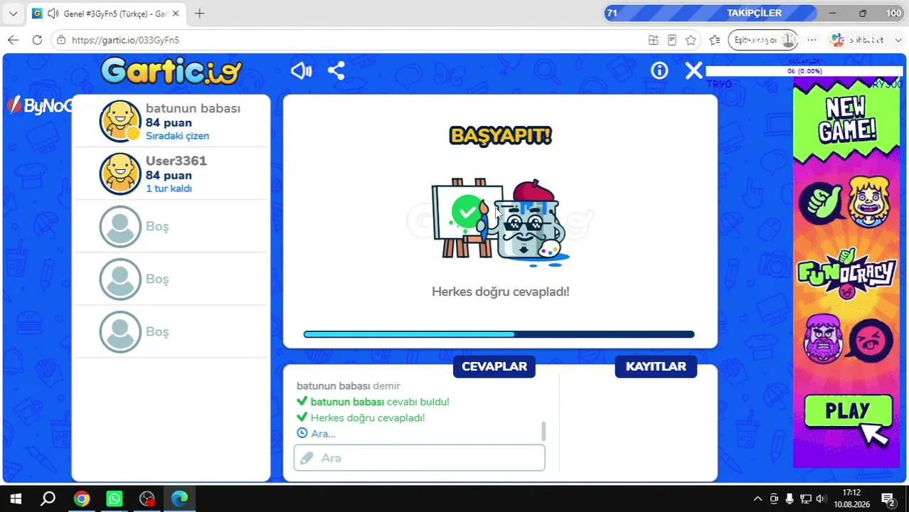Open WhatsApp from the taskbar
The width and height of the screenshot is (909, 512).
coord(115,498)
